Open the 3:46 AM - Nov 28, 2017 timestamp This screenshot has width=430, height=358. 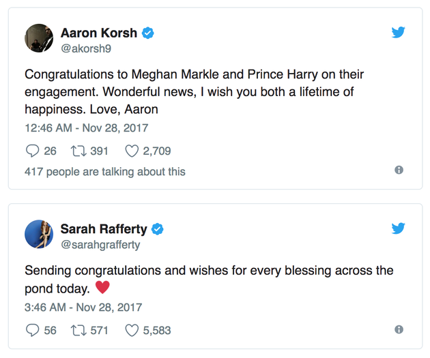[83, 307]
